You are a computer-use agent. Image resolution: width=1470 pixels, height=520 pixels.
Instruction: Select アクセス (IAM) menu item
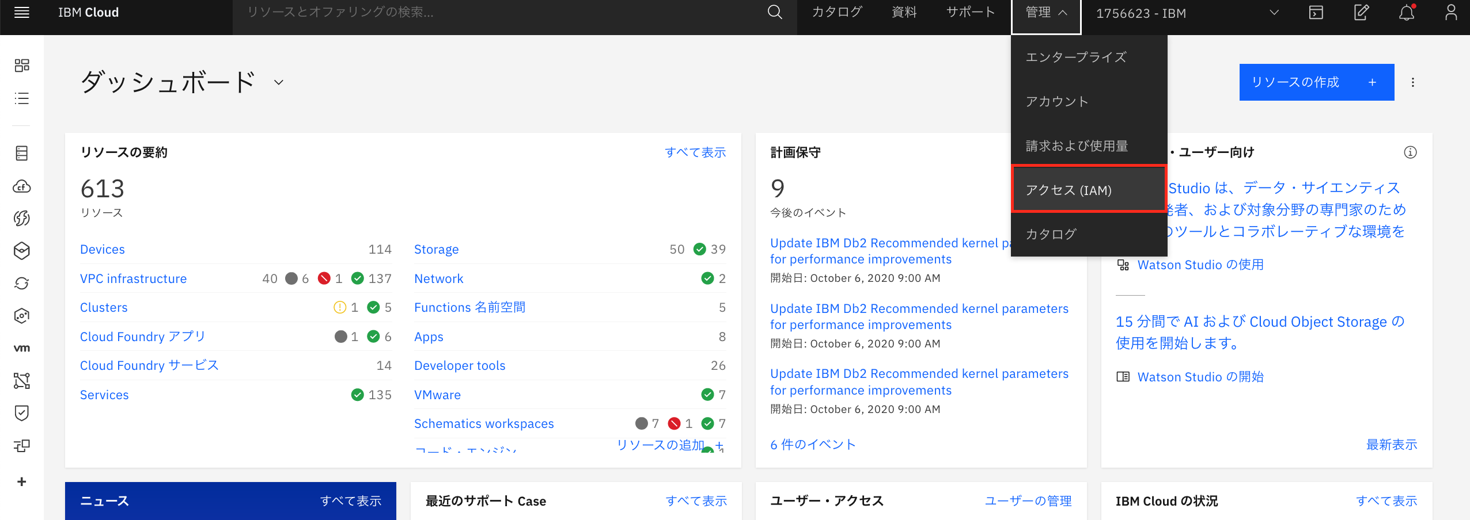(x=1089, y=190)
